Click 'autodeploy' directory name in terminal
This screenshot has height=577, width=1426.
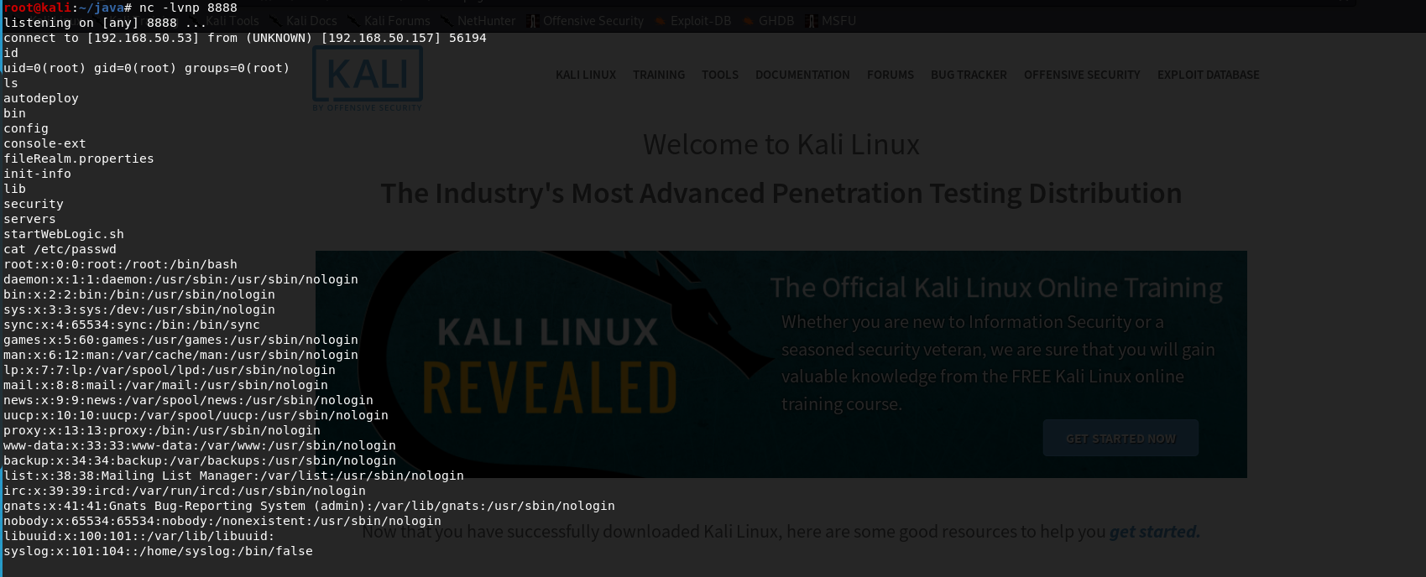click(41, 98)
